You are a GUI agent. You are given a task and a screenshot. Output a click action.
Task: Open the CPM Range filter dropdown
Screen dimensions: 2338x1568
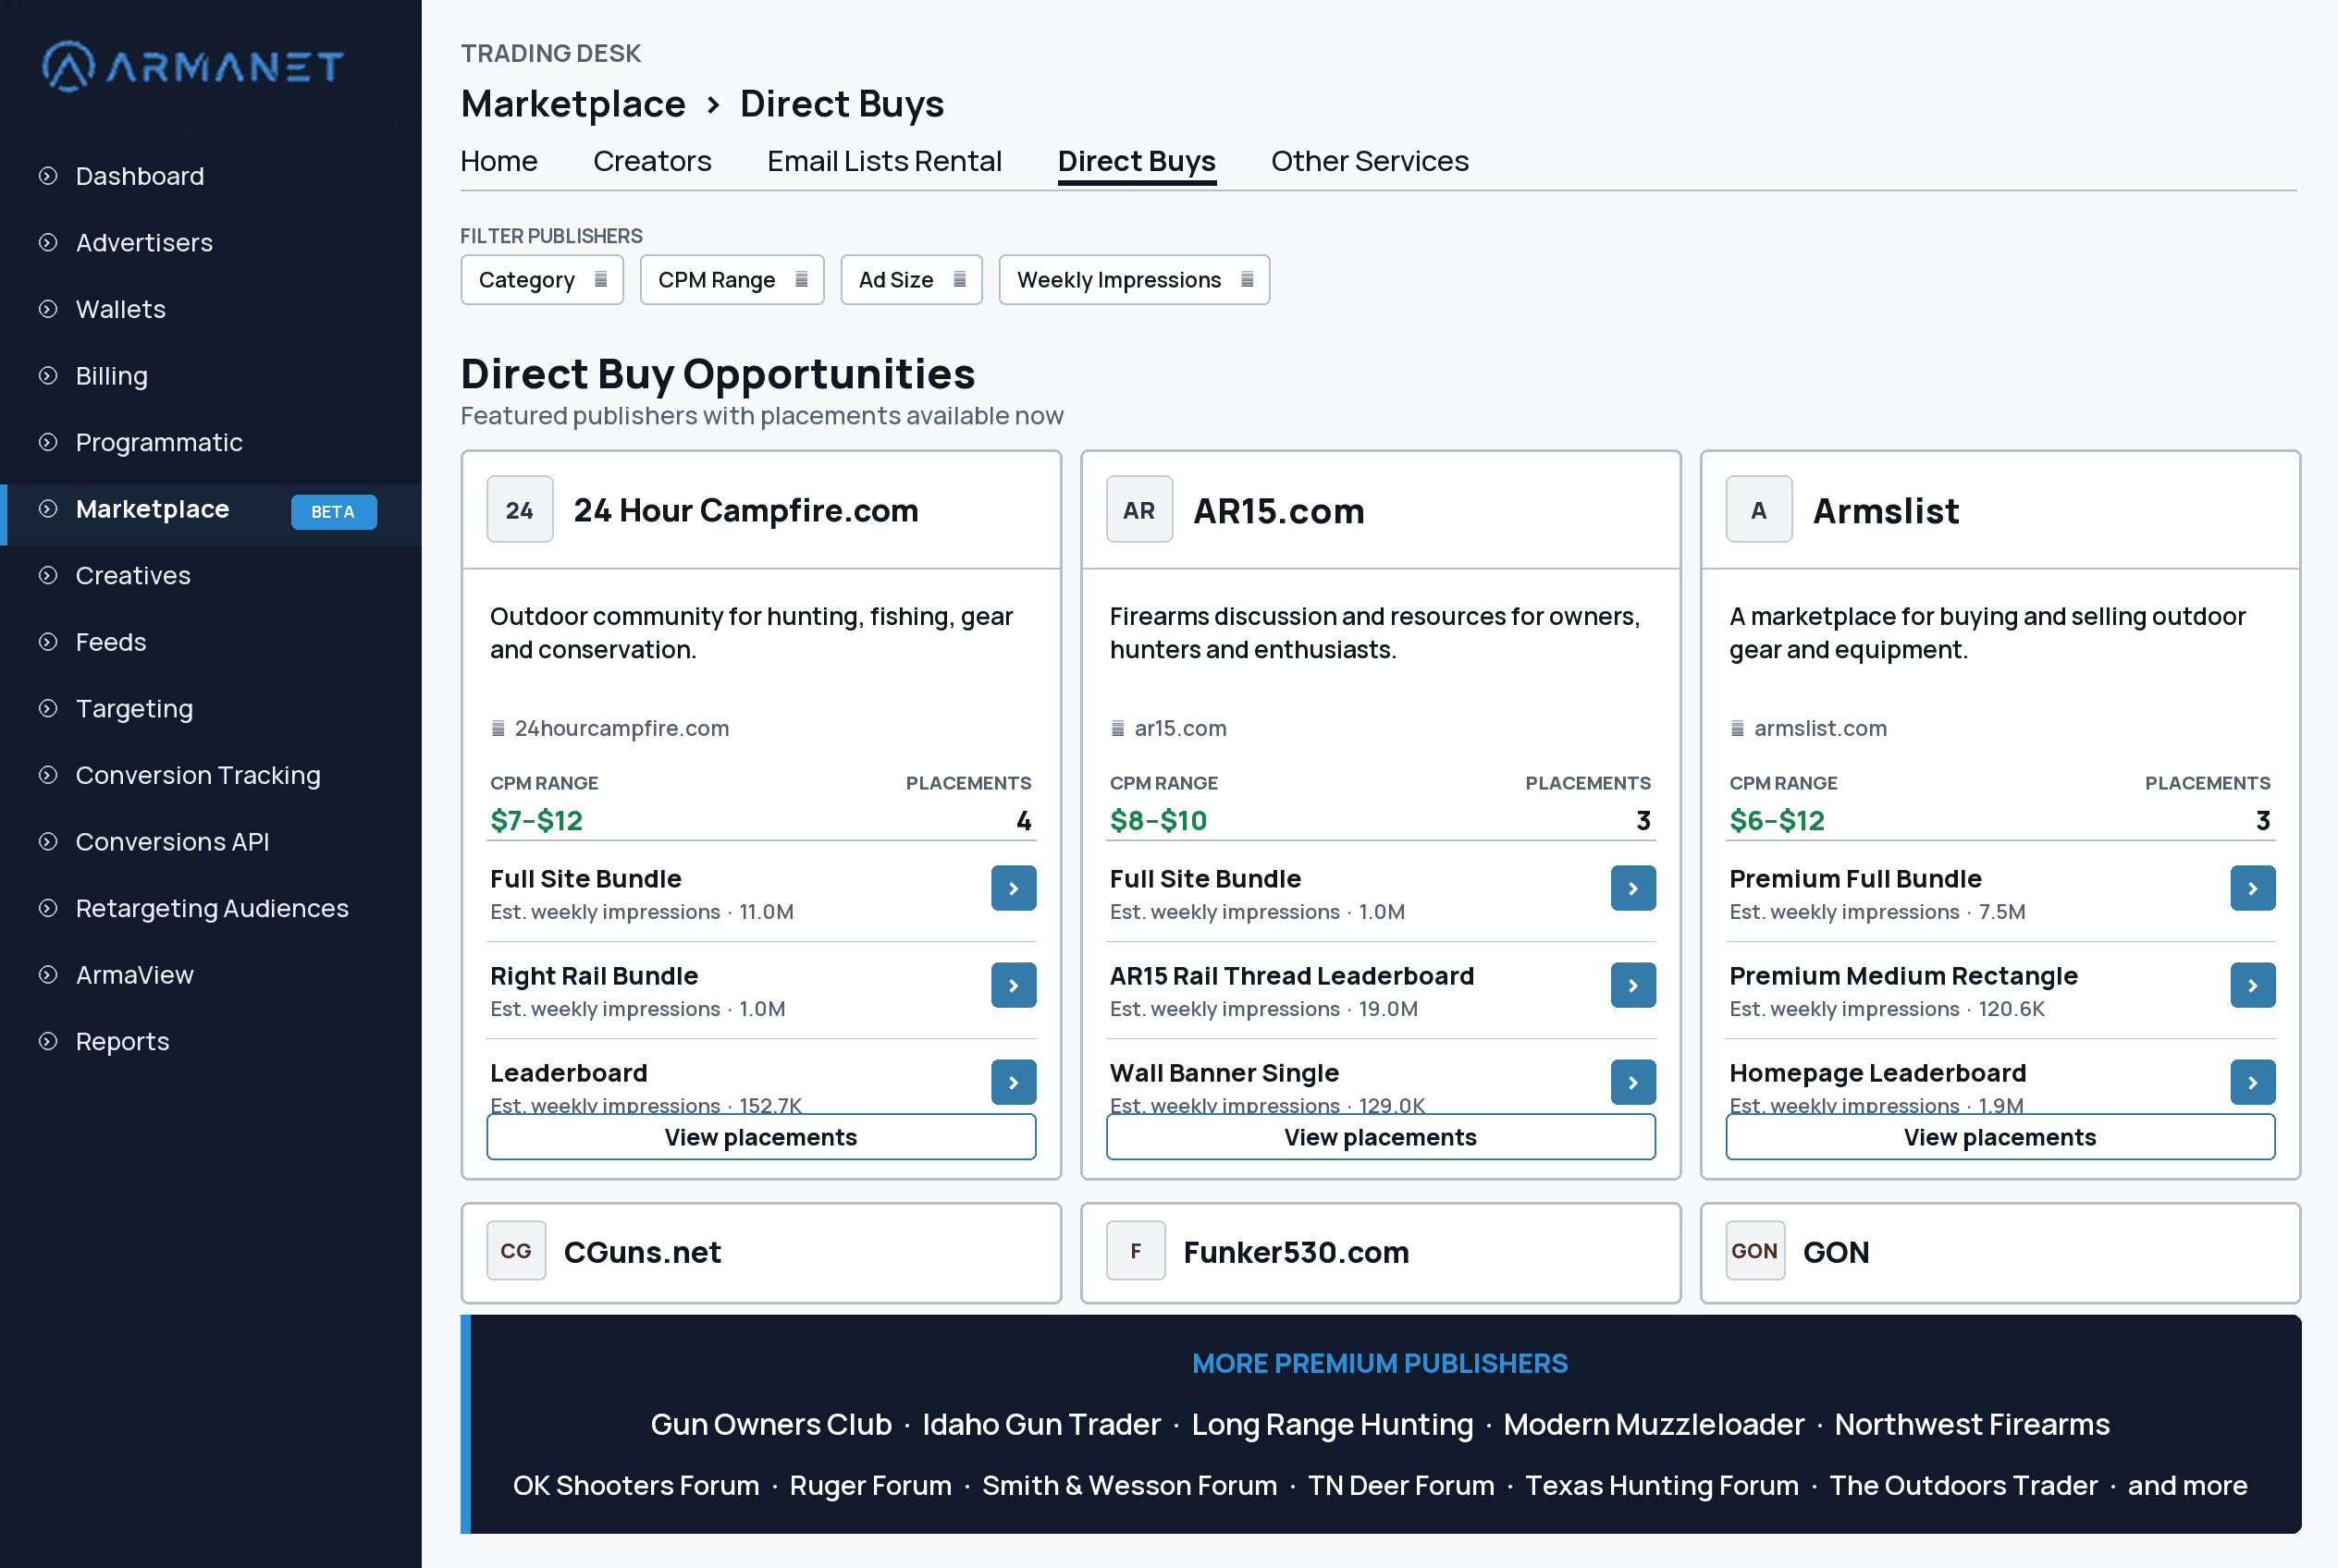coord(732,280)
